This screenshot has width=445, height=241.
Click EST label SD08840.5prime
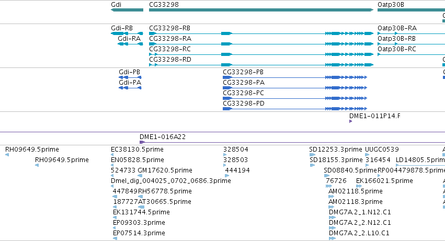pos(350,170)
